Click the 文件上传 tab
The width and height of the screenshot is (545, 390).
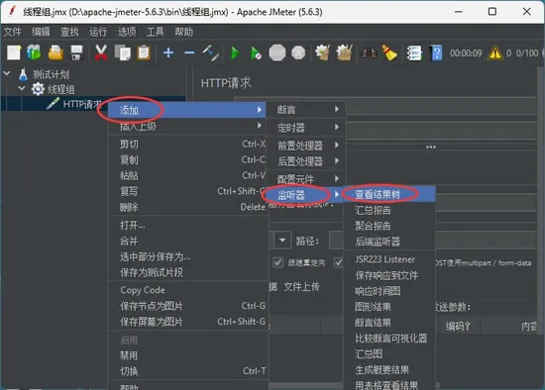click(301, 286)
